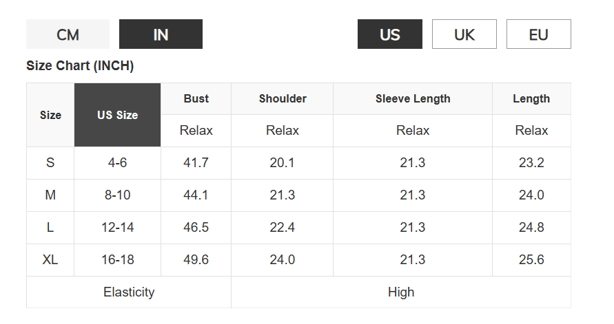Screen dimensions: 614x324
Task: Click the US Size column header
Action: point(117,115)
